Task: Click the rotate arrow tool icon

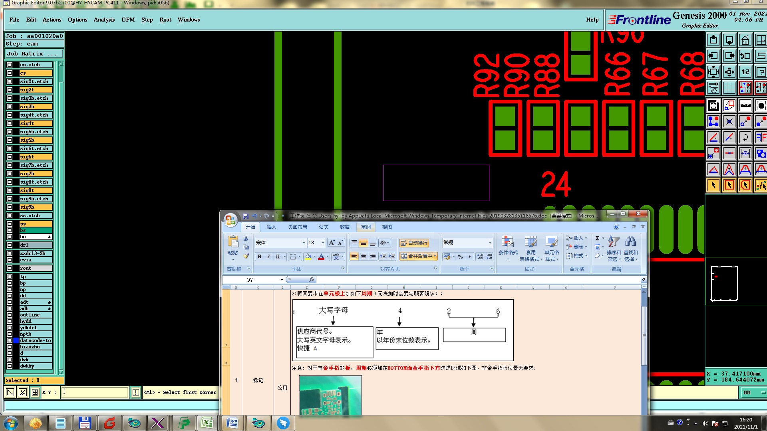Action: click(x=745, y=138)
